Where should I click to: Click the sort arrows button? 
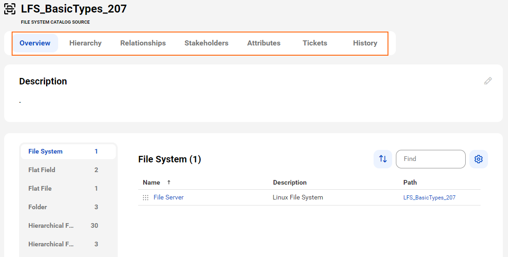[382, 159]
